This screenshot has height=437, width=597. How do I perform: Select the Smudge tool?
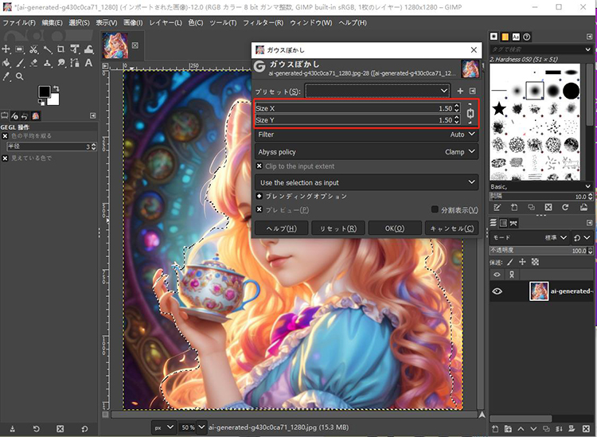pos(61,63)
